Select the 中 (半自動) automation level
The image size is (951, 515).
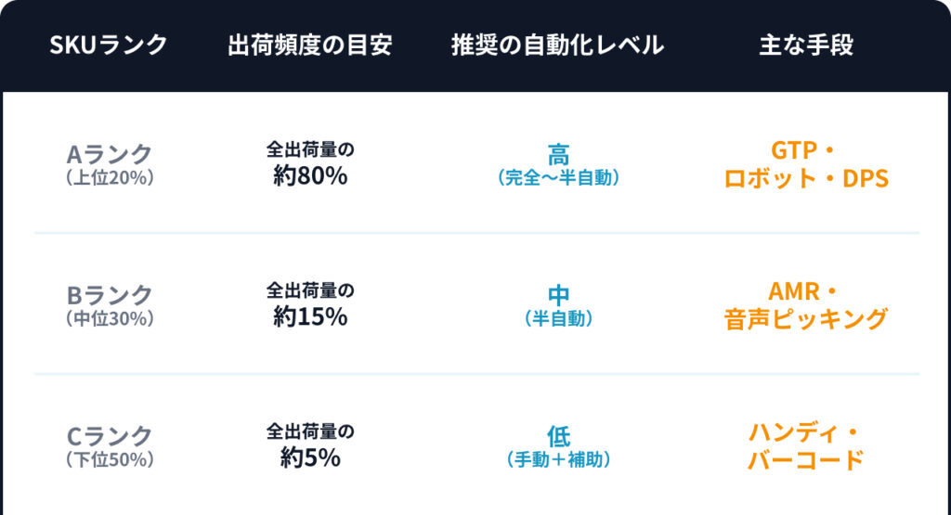[x=558, y=305]
